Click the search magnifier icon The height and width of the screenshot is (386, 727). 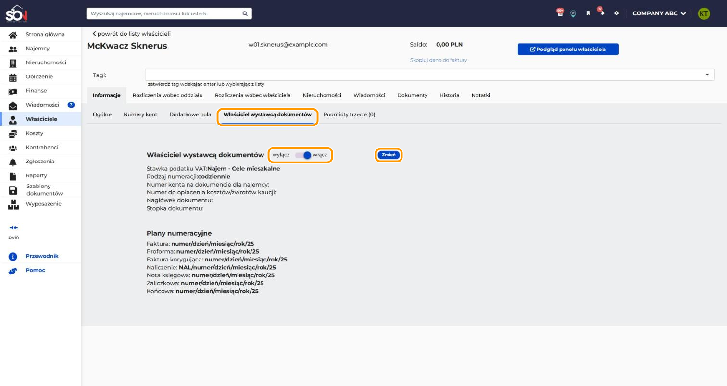245,13
